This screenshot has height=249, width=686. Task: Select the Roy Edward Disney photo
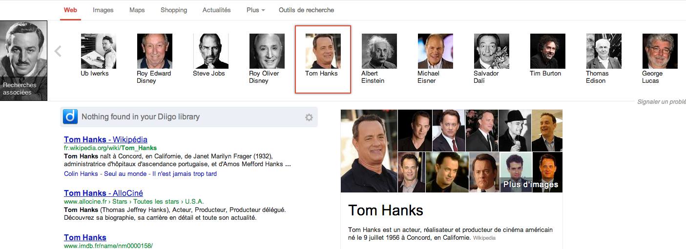(154, 51)
